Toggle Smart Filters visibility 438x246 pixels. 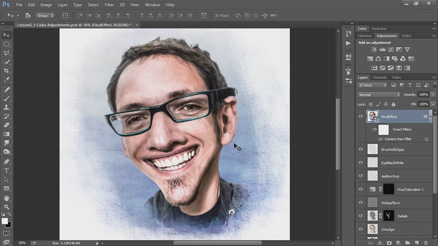[x=374, y=129]
